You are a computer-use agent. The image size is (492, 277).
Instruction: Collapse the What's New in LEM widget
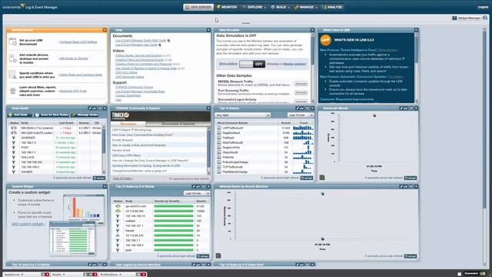pyautogui.click(x=416, y=30)
